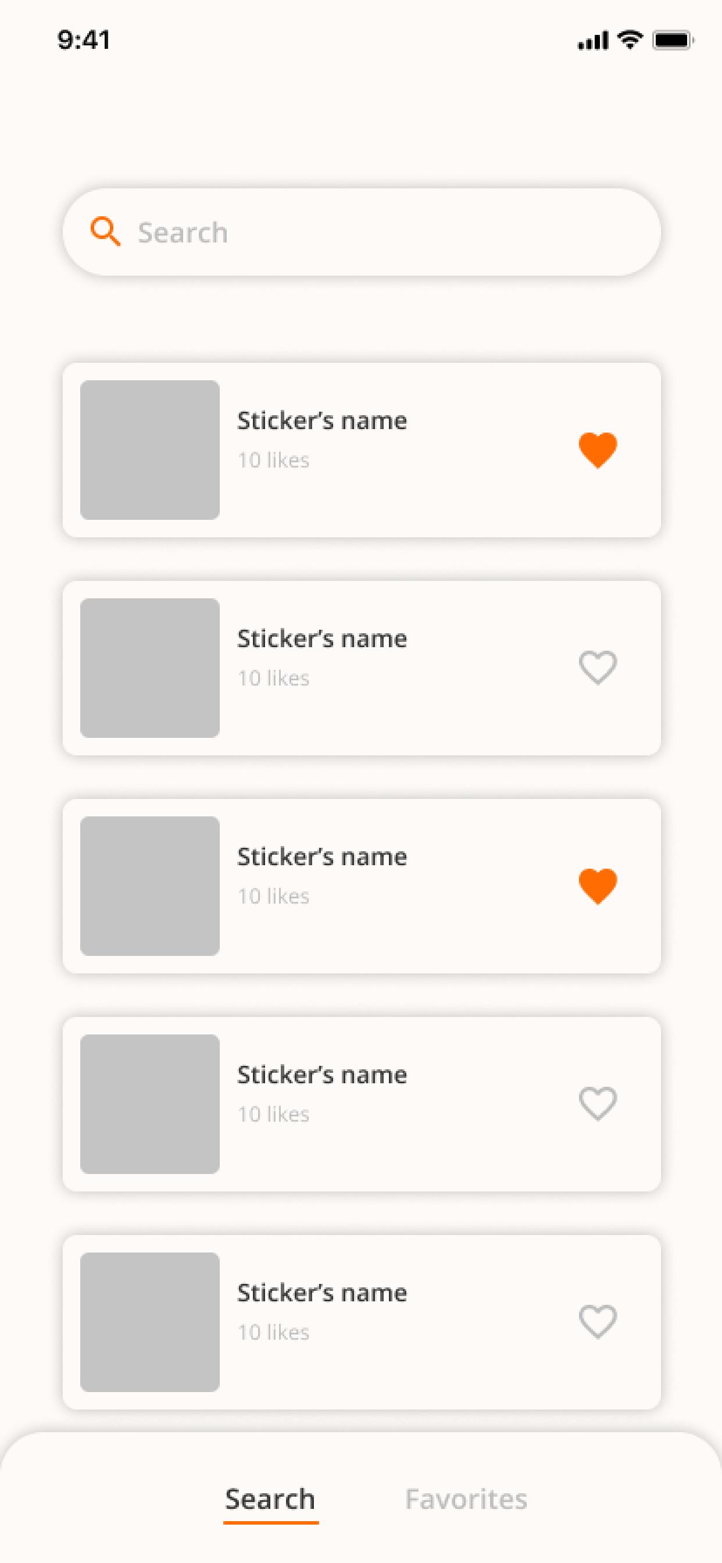The height and width of the screenshot is (1563, 722).
Task: Open the fourth sticker's thumbnail
Action: [150, 1104]
